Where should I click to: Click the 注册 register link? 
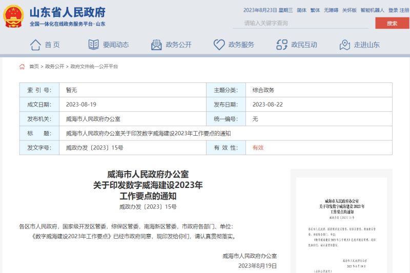tap(404, 10)
